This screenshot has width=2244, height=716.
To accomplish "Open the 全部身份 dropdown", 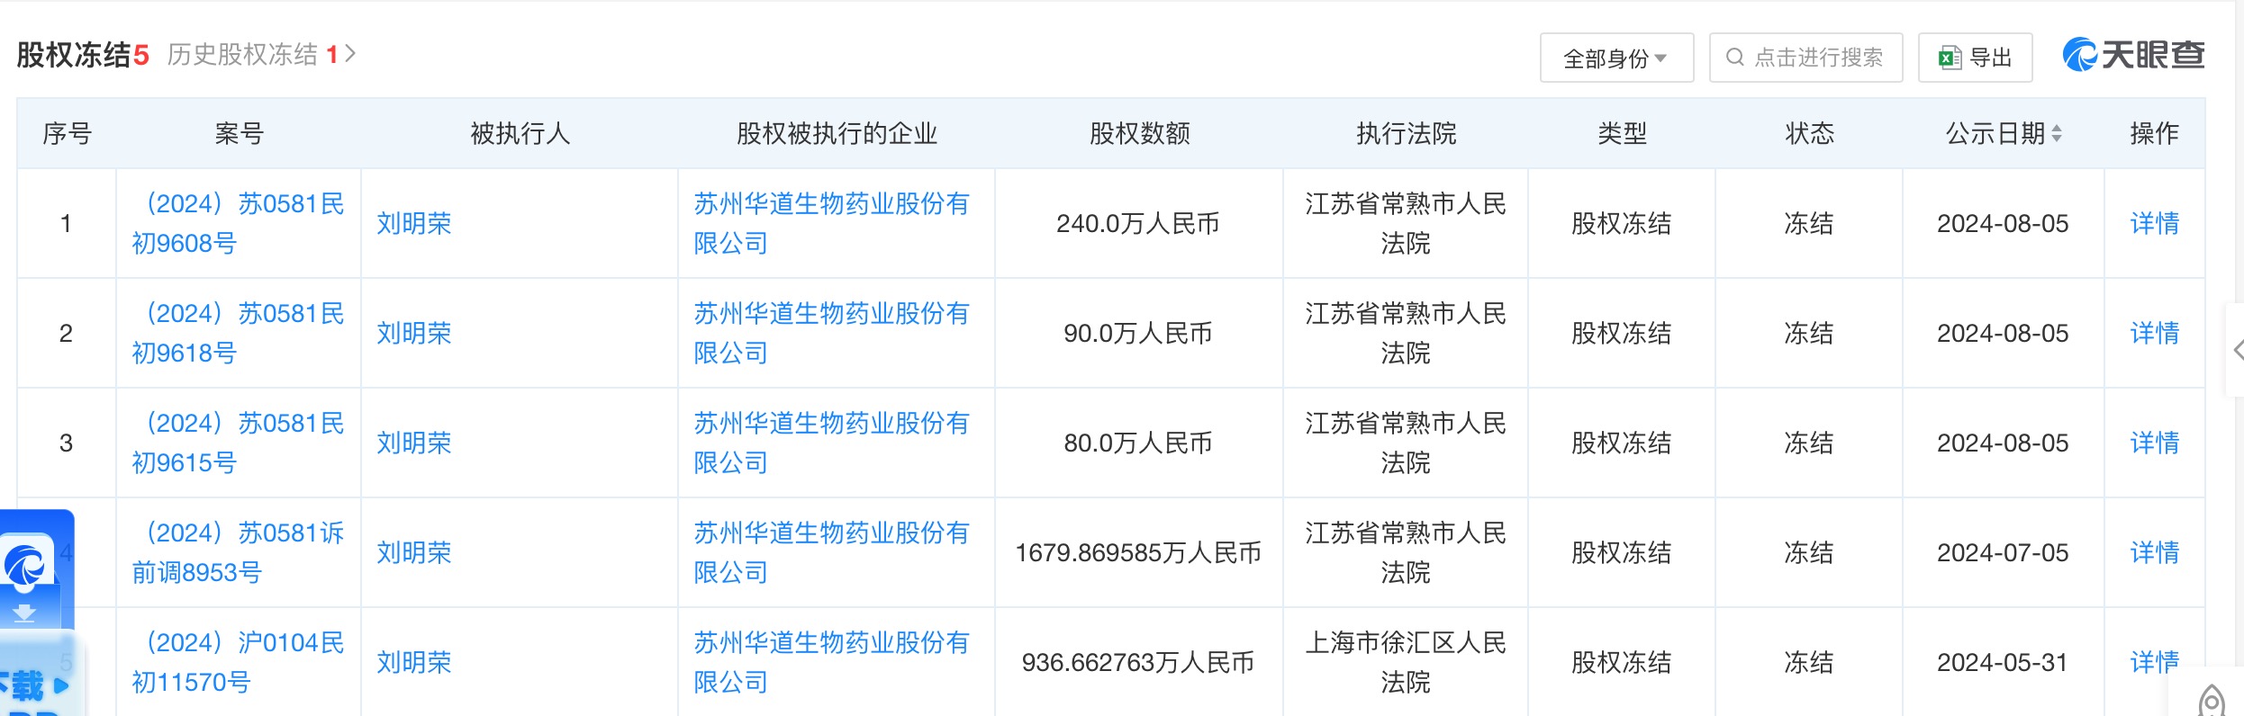I will click(1615, 58).
